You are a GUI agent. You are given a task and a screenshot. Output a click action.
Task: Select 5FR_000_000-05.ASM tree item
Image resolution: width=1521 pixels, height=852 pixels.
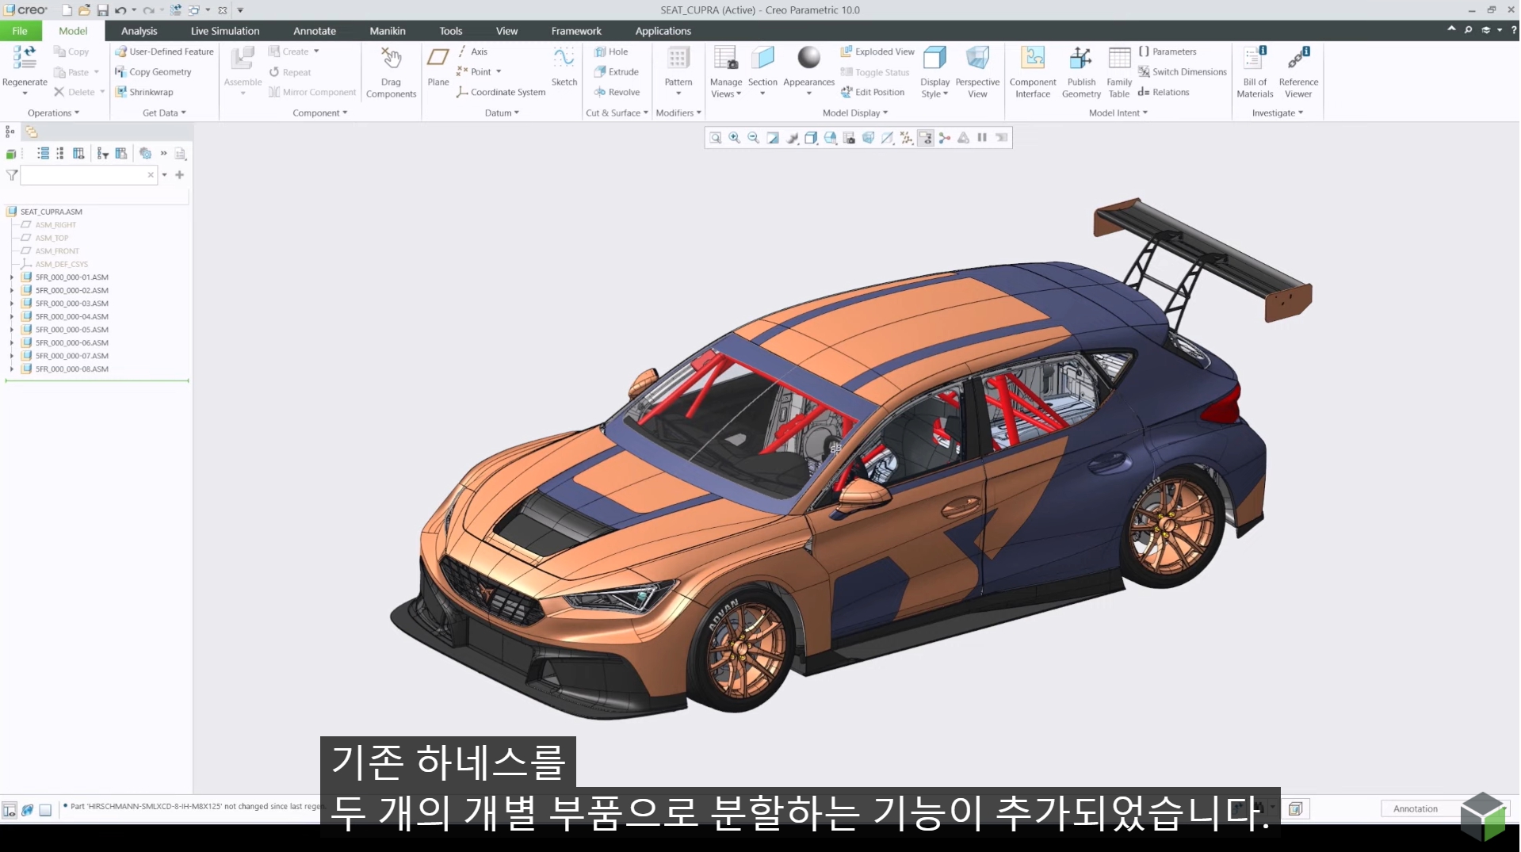coord(71,330)
